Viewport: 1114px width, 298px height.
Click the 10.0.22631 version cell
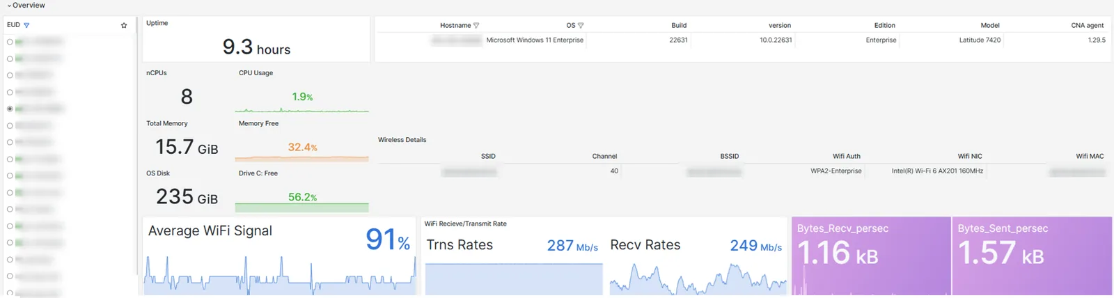(776, 40)
